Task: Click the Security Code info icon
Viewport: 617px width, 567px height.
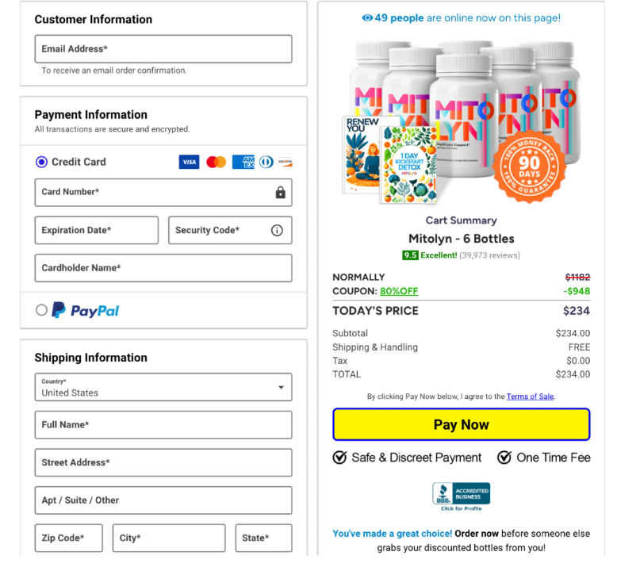Action: click(x=277, y=230)
